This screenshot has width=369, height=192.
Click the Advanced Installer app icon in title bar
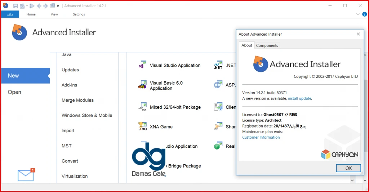pos(5,6)
